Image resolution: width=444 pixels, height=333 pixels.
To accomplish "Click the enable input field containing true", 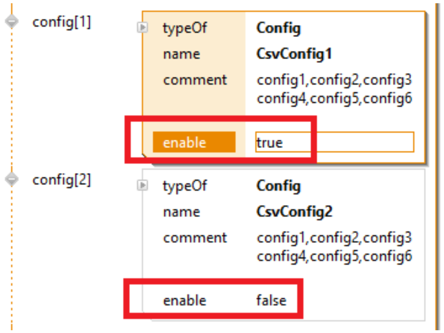I will point(334,142).
